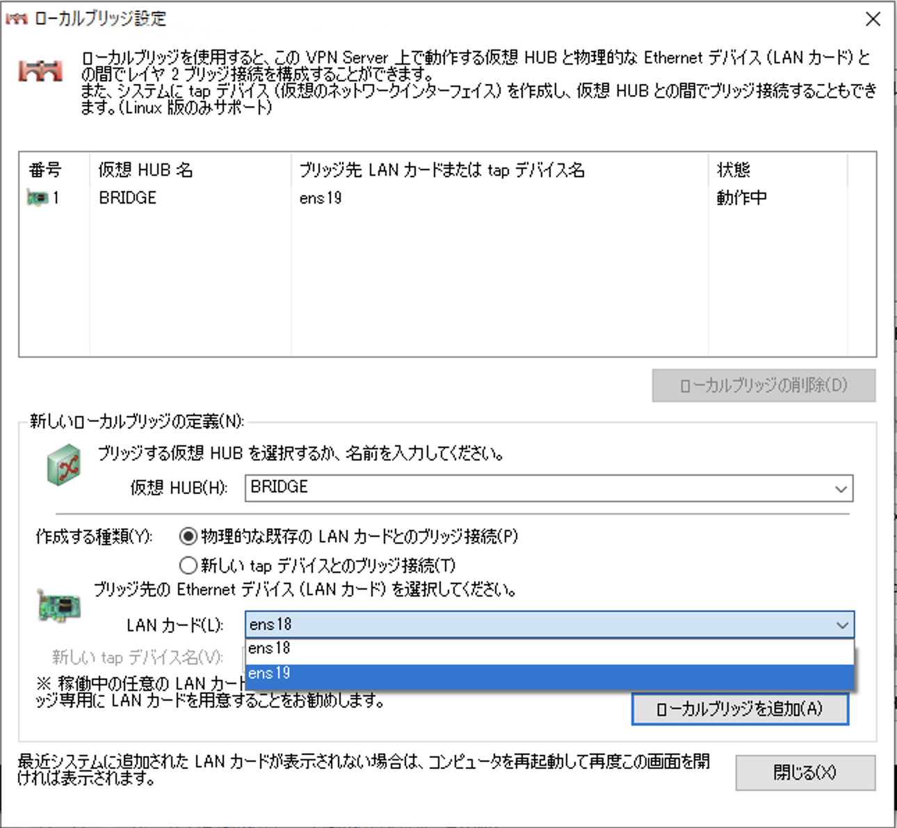Click the LAN カード field showing ens18
This screenshot has width=897, height=828.
549,625
